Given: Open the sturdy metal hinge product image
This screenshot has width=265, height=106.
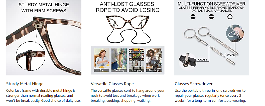Looking at the screenshot, I should pyautogui.click(x=44, y=38).
